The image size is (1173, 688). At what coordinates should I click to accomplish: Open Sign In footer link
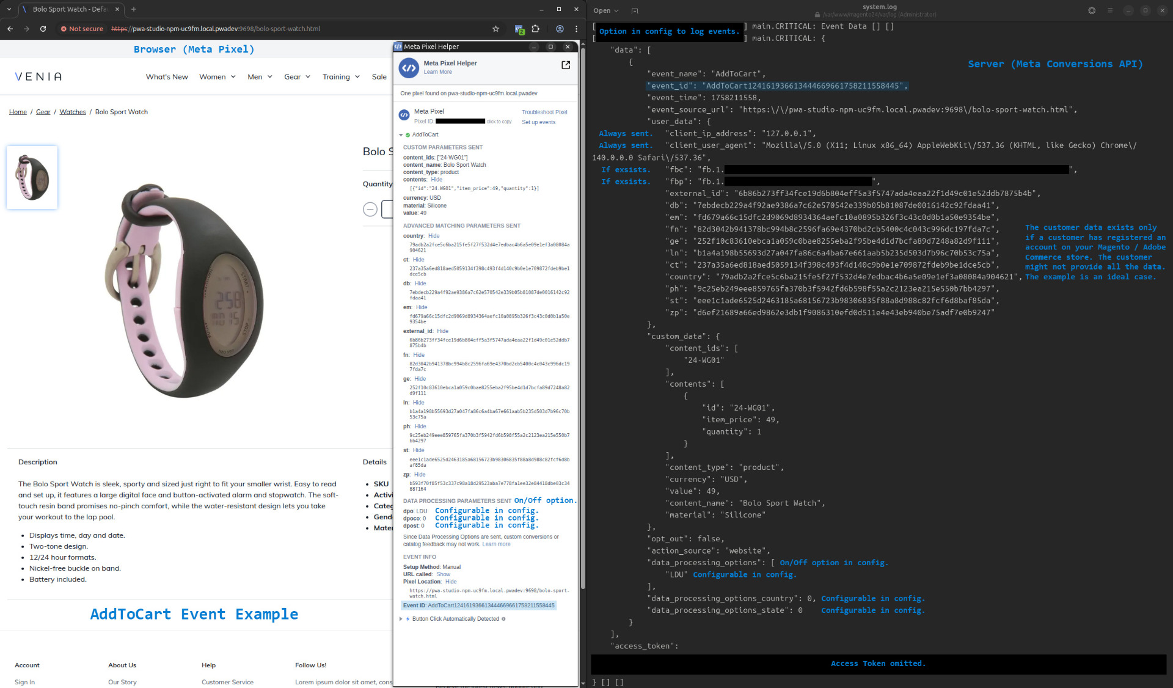pos(24,682)
